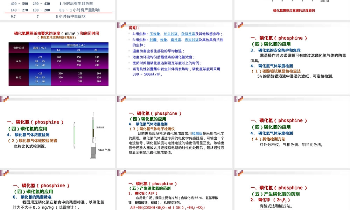Click the A 组 row label

[x=19, y=61]
